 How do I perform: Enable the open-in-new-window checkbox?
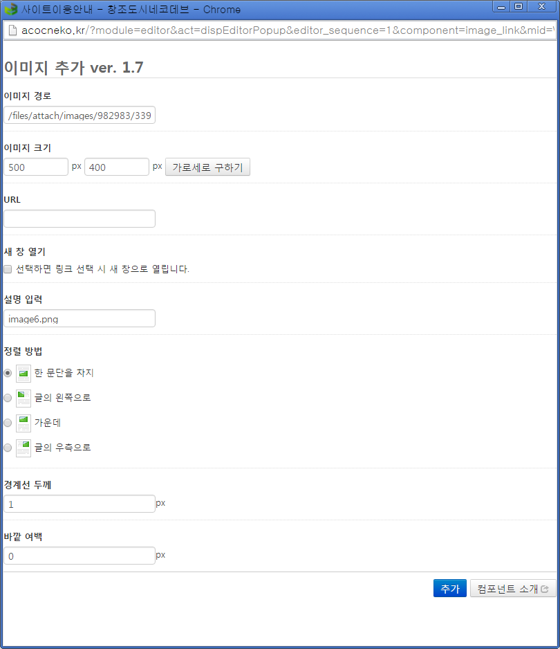pyautogui.click(x=8, y=269)
